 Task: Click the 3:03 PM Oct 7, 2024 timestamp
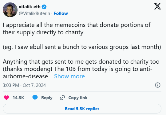[x=24, y=85]
